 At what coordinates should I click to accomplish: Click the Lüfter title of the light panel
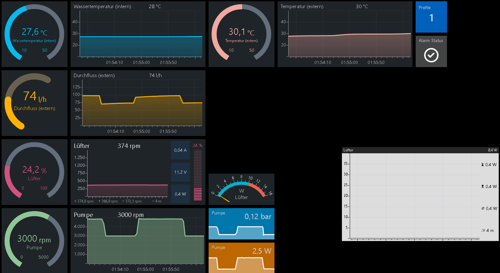click(348, 150)
